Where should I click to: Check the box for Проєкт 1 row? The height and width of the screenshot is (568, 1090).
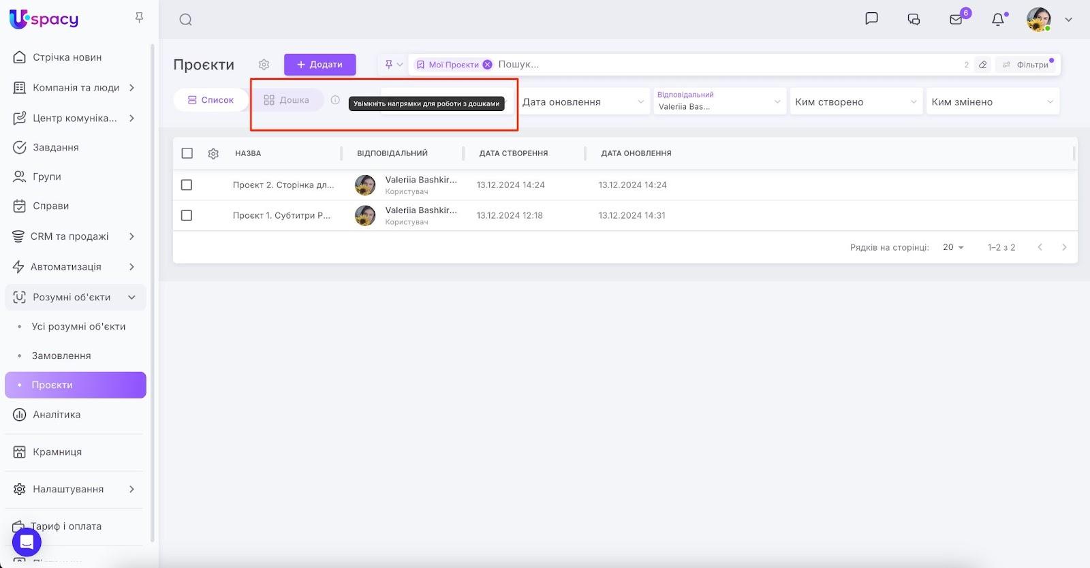click(187, 215)
